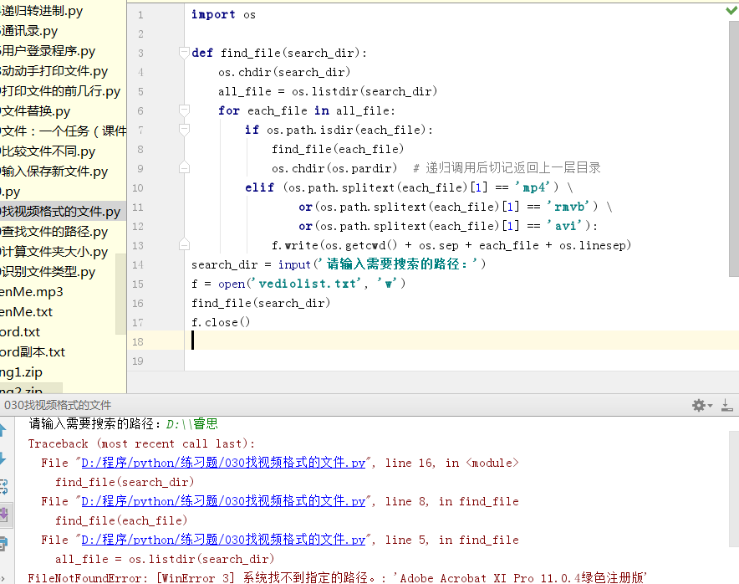Click the console input text D:\\睿思

(x=192, y=424)
